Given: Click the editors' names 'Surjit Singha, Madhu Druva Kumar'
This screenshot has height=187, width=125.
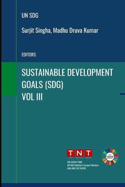Looking at the screenshot, I should [x=60, y=31].
